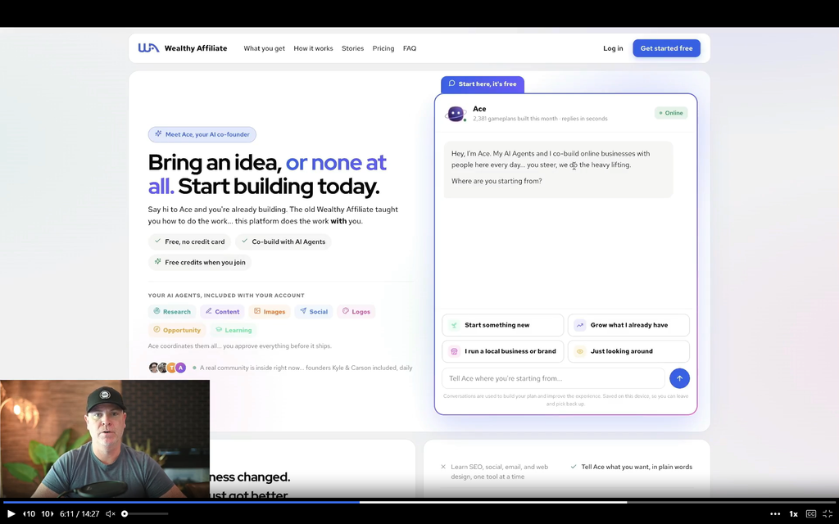This screenshot has width=839, height=524.
Task: Click the 'Co-build with AI Agents' chip
Action: [x=283, y=242]
